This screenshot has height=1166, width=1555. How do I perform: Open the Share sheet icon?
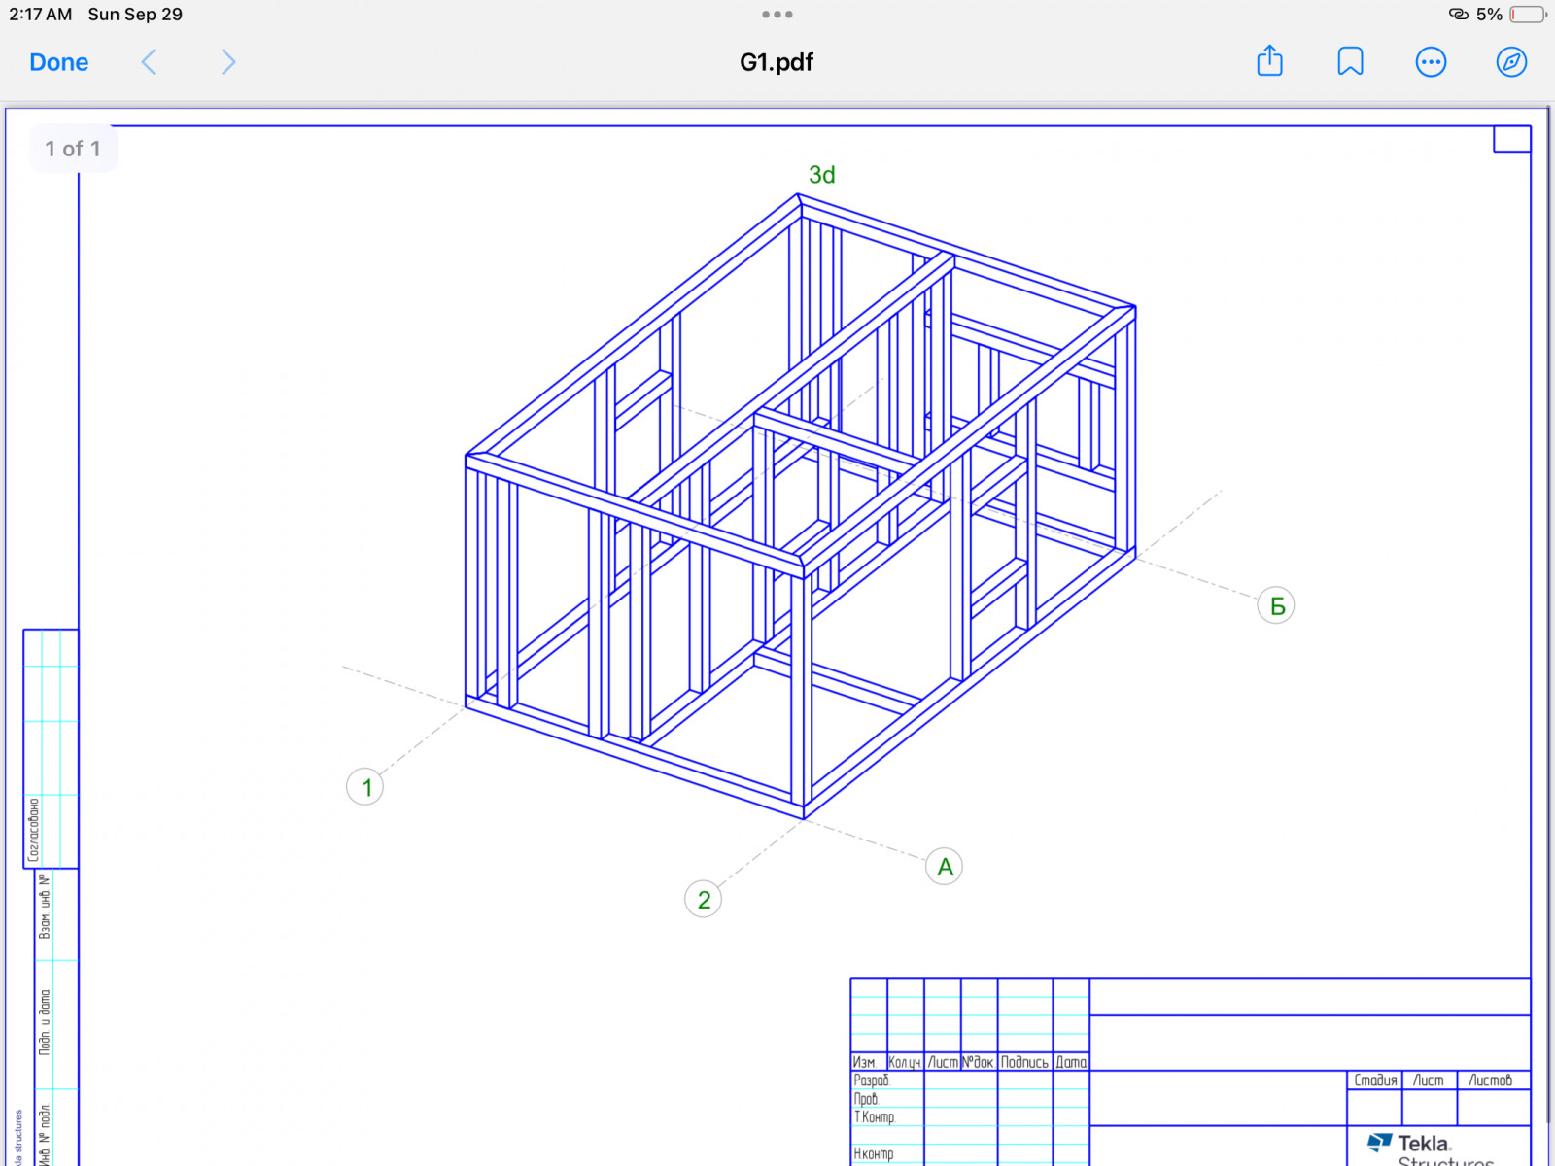(1269, 60)
